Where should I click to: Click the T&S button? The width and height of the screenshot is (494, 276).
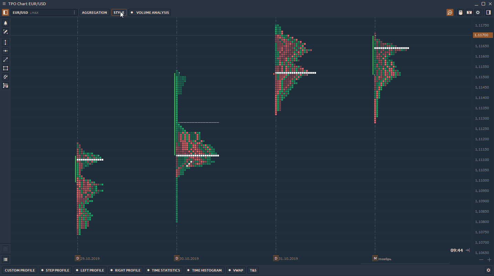(x=253, y=270)
